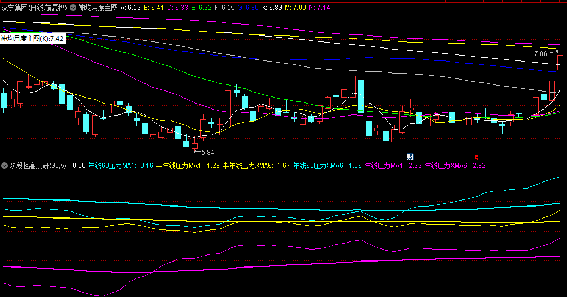Select yellow line value B: 6.41
Viewport: 567px width, 297px height.
click(154, 8)
